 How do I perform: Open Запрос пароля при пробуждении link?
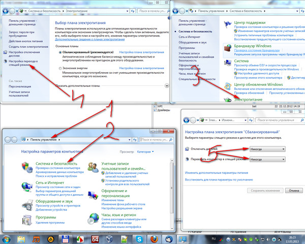click(21, 34)
